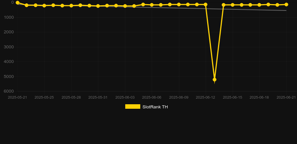Click the 2025-06-12 x-axis date label
Image resolution: width=297 pixels, height=144 pixels.
[x=206, y=97]
